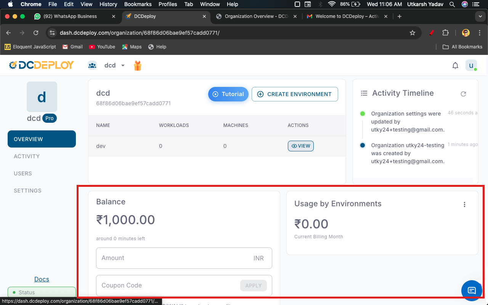Open the notifications bell
Image resolution: width=488 pixels, height=305 pixels.
[455, 66]
